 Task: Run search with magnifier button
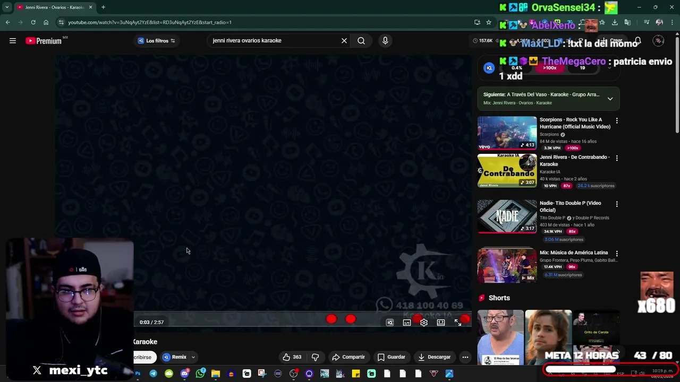point(361,40)
